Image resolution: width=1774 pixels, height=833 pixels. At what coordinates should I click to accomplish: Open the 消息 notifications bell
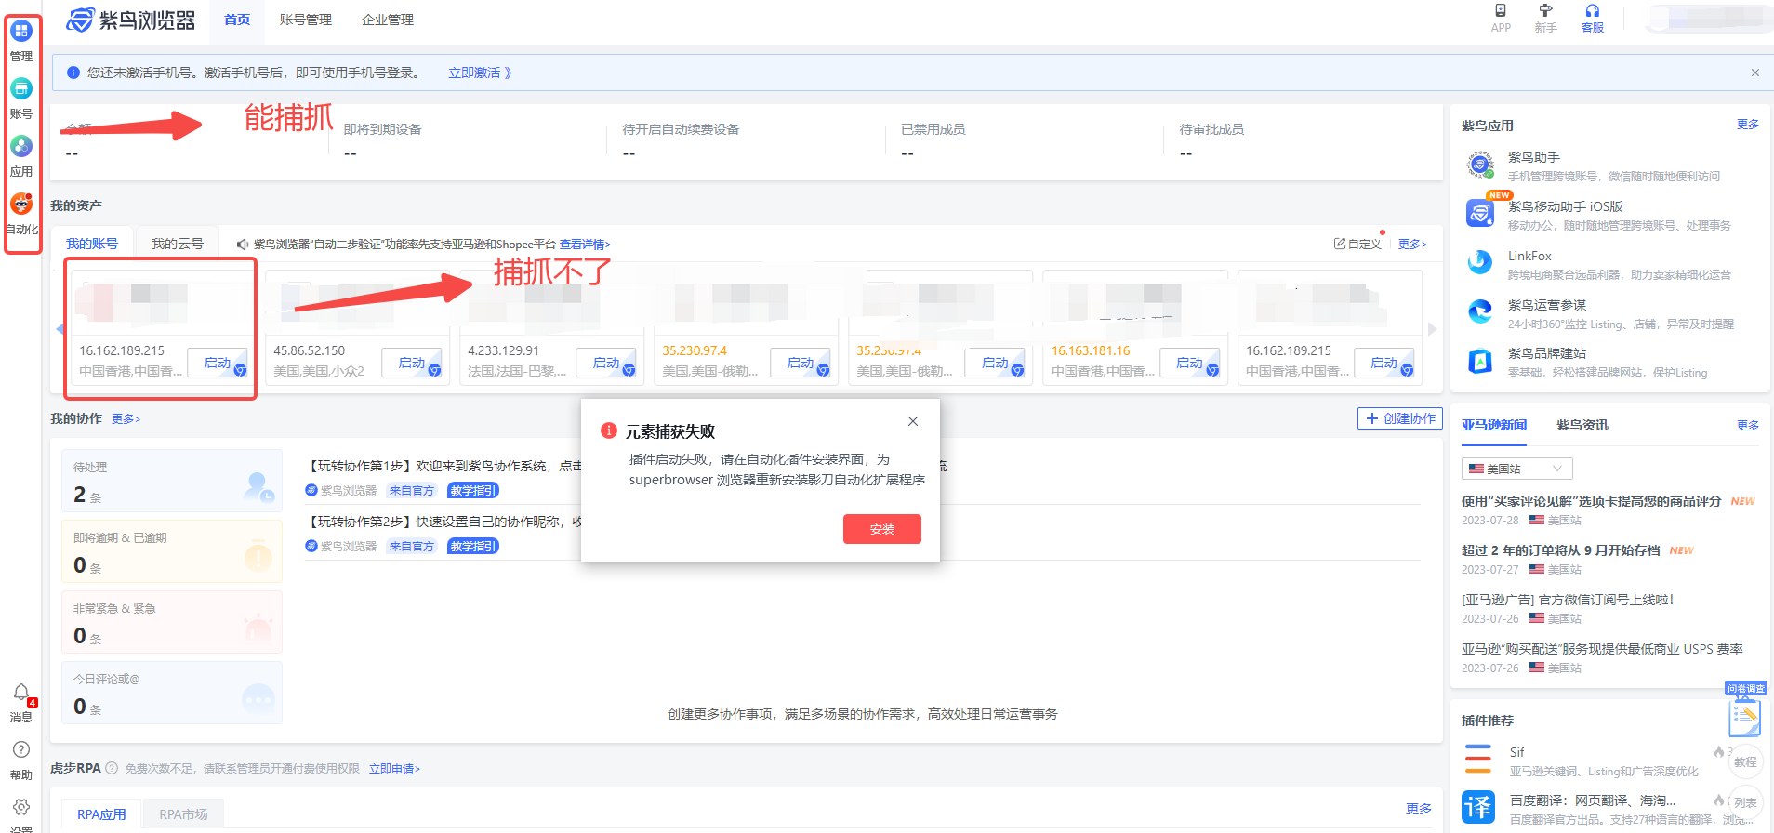tap(21, 694)
